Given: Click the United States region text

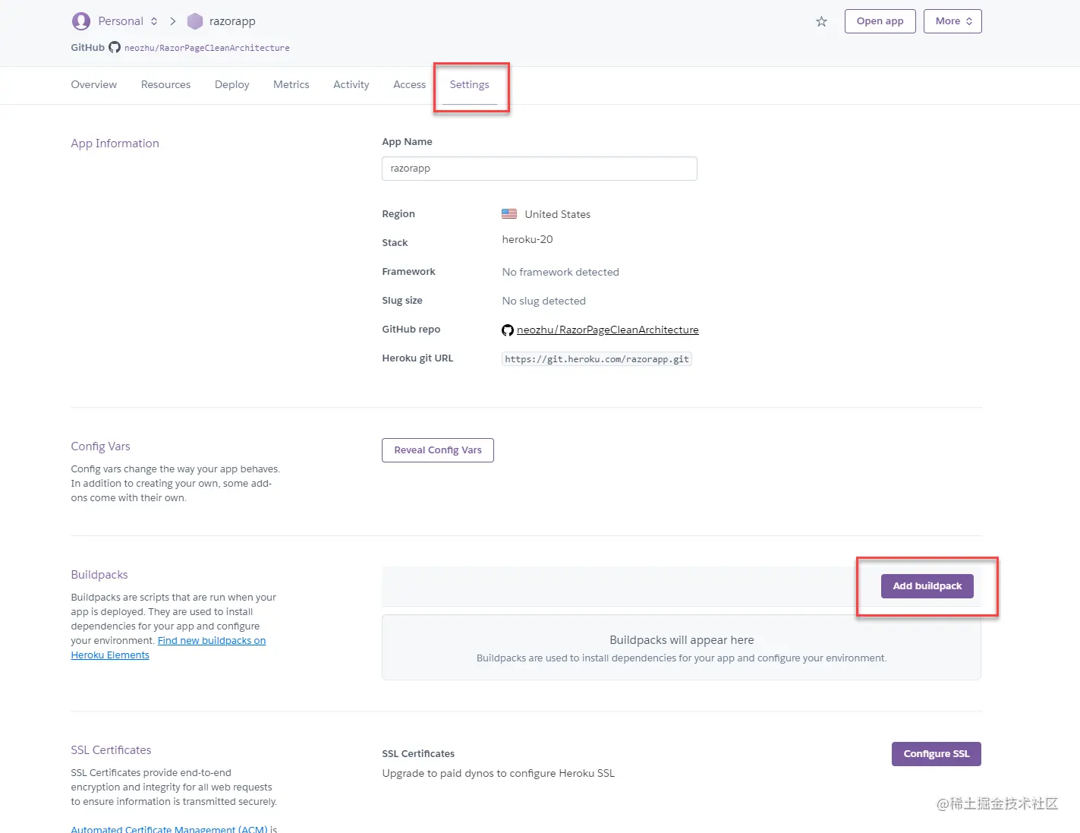Looking at the screenshot, I should [x=558, y=214].
